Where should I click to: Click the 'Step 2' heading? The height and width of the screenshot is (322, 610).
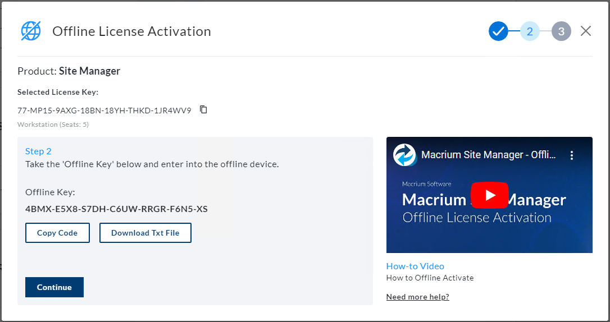pos(38,151)
